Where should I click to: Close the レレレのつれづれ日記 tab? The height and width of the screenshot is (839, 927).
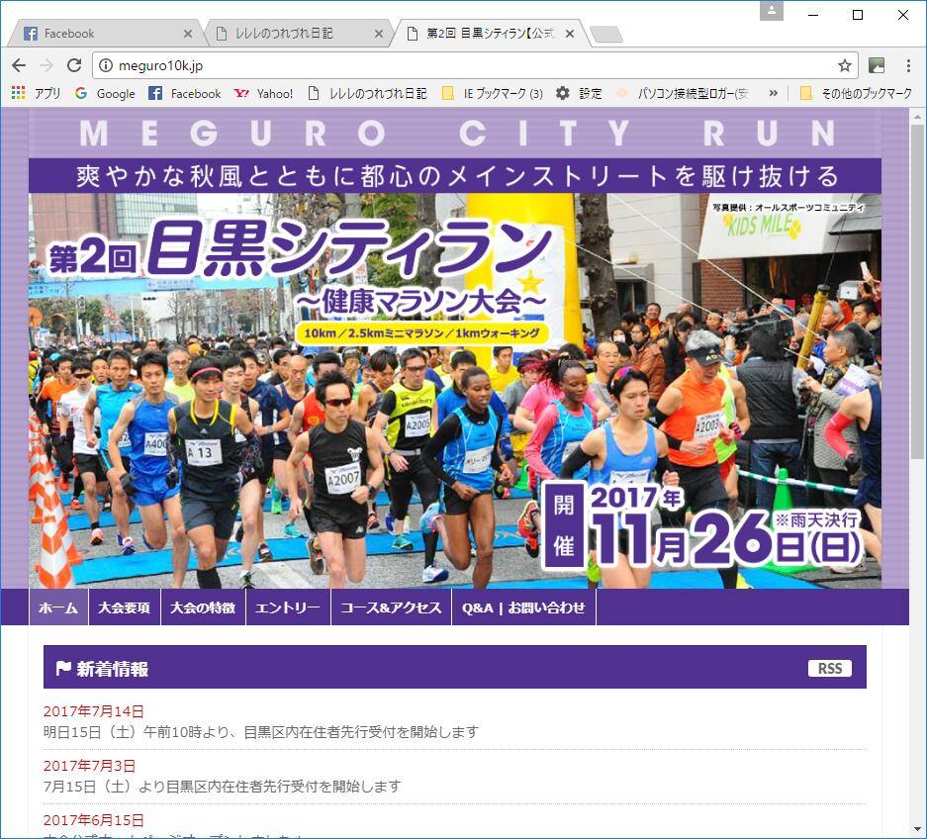[379, 34]
